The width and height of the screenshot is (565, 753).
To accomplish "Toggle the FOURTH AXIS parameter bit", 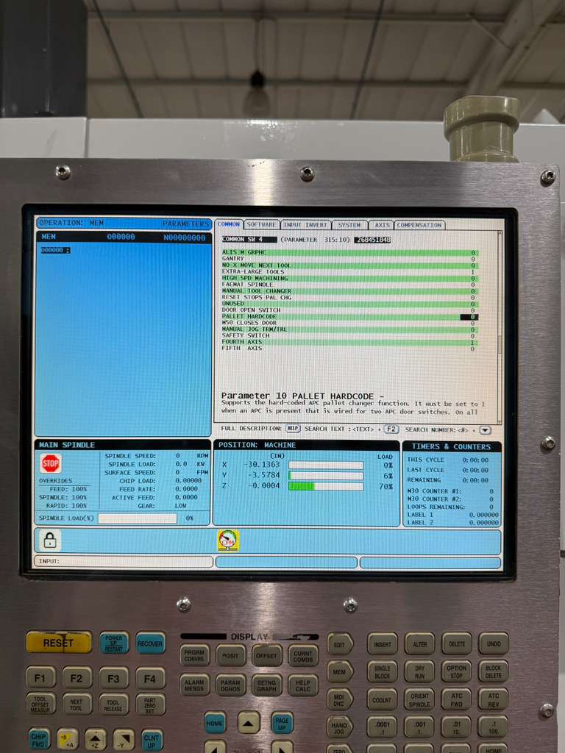I will pyautogui.click(x=472, y=342).
